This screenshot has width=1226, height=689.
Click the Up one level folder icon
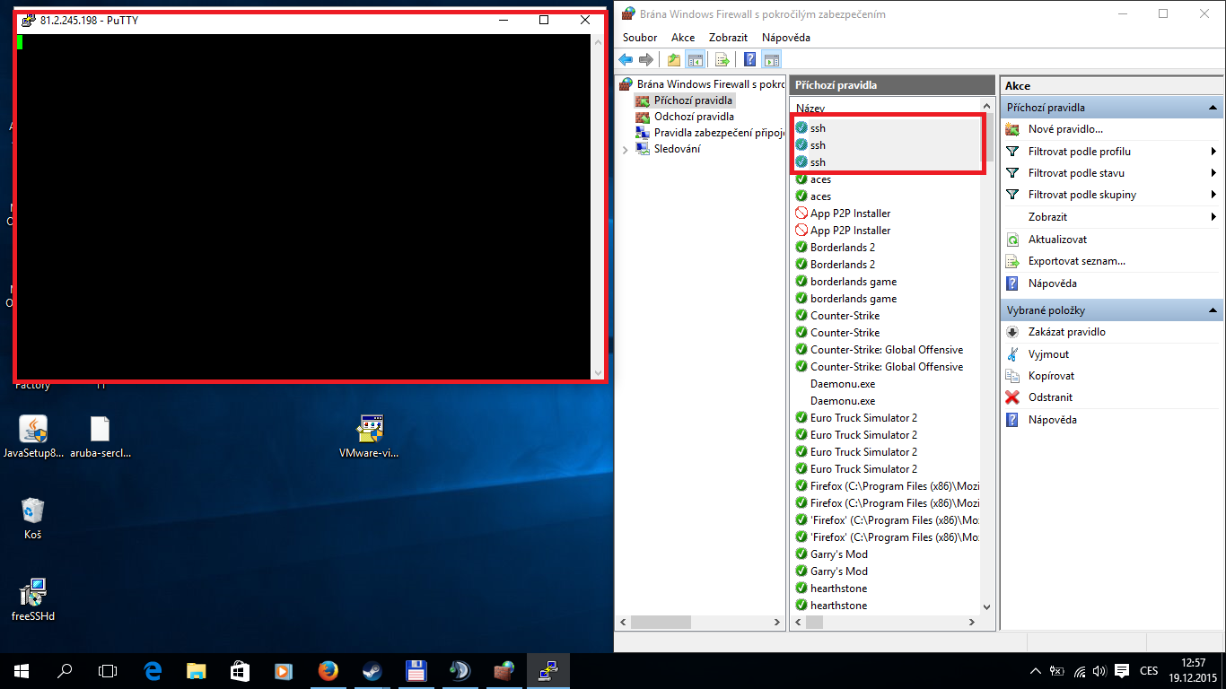(673, 60)
